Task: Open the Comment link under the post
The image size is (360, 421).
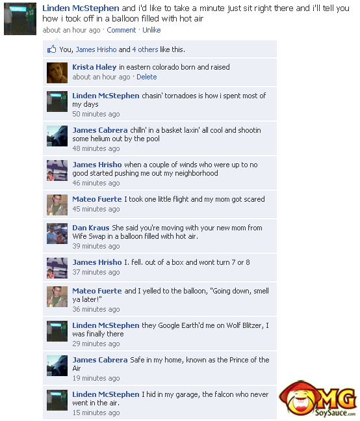Action: (x=121, y=30)
